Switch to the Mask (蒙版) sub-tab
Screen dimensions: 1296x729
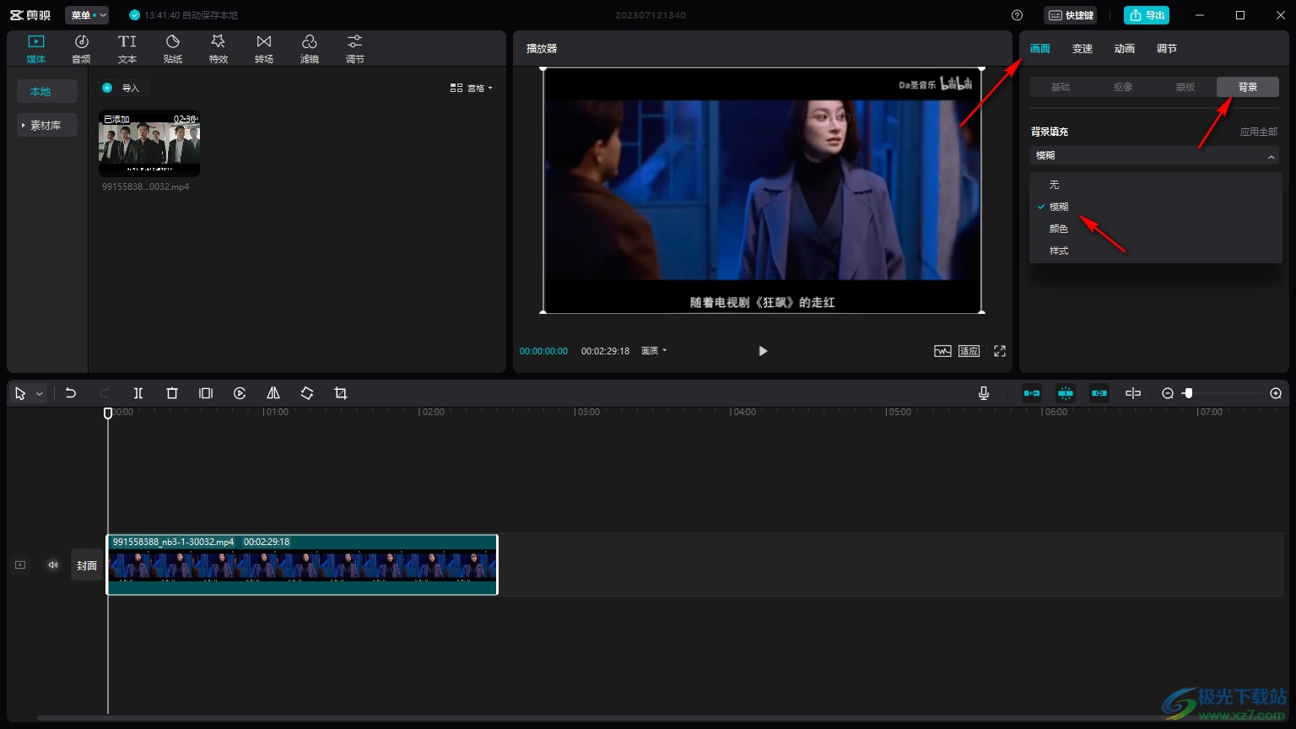1185,87
